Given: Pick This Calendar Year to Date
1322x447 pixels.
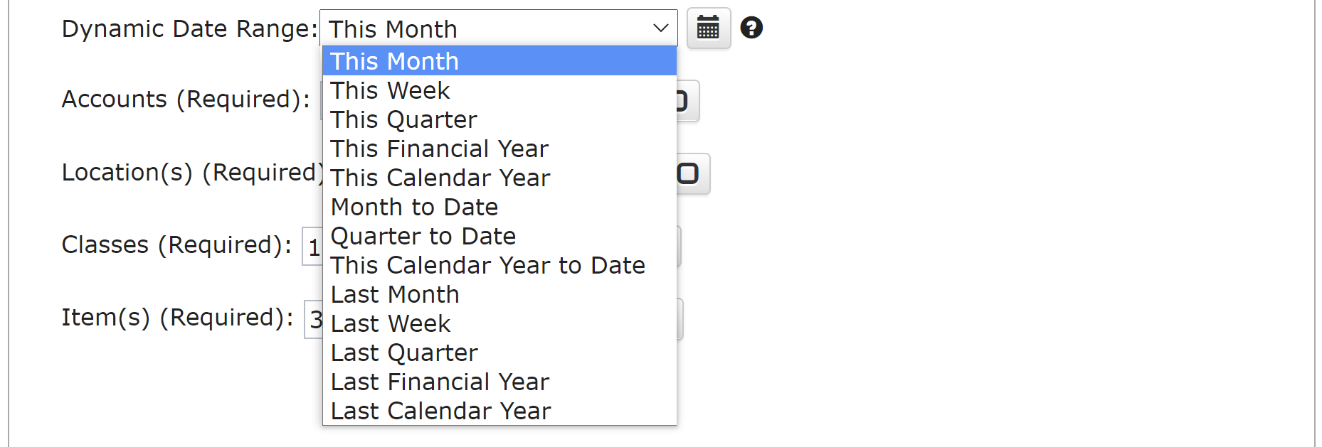Looking at the screenshot, I should [498, 265].
